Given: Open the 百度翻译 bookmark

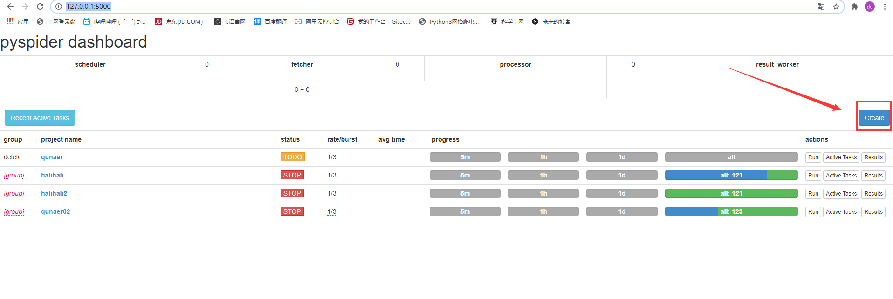Looking at the screenshot, I should [270, 21].
